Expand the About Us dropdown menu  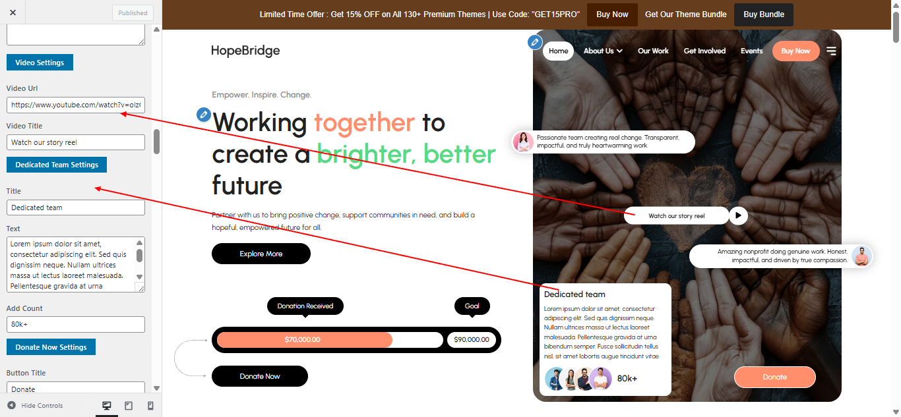tap(603, 51)
